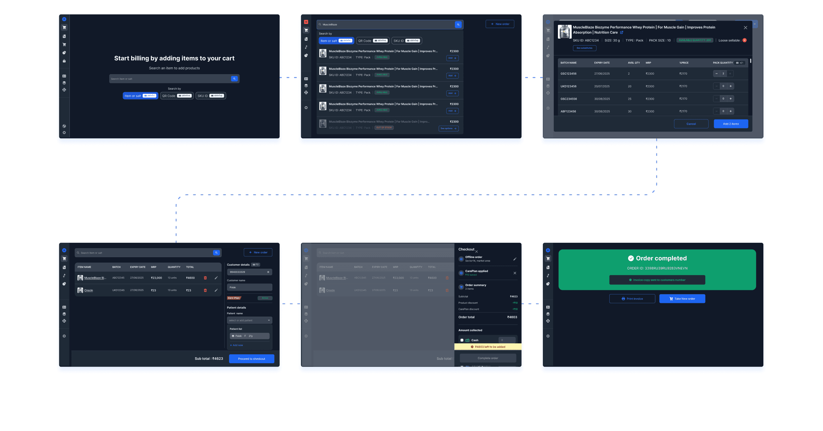Select patient Palak F 21y radio
Image resolution: width=823 pixels, height=431 pixels.
tap(233, 336)
